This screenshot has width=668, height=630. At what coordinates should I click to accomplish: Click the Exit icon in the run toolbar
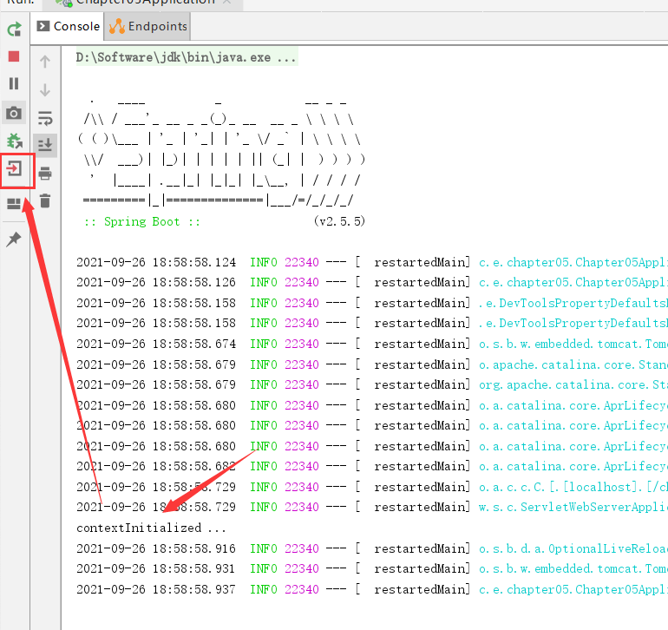(x=14, y=169)
